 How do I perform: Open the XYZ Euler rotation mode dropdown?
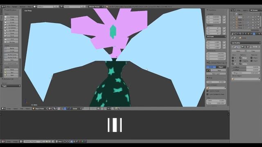click(x=216, y=36)
